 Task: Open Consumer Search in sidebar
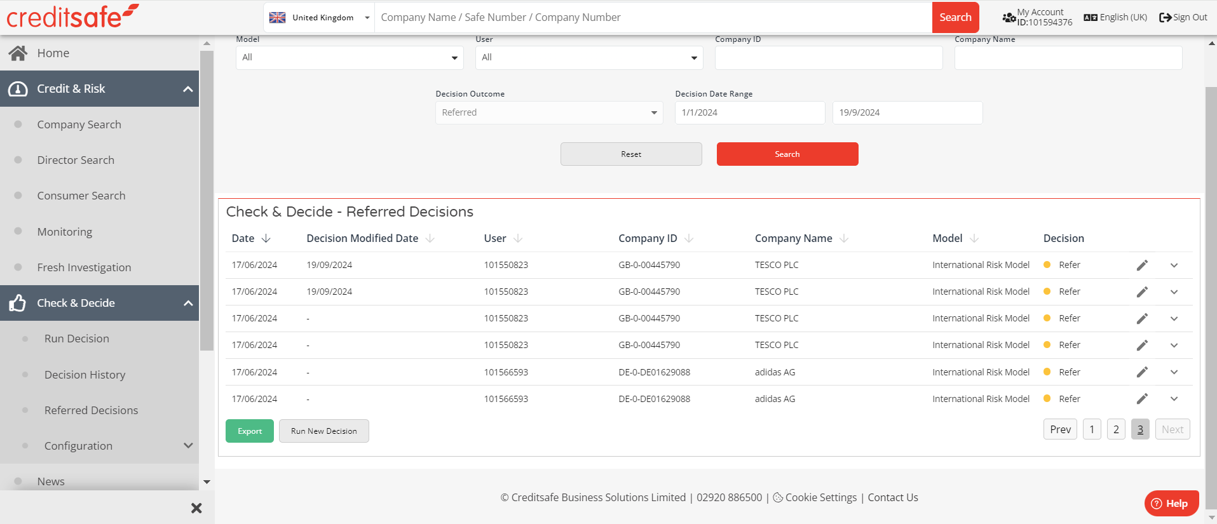pos(81,196)
